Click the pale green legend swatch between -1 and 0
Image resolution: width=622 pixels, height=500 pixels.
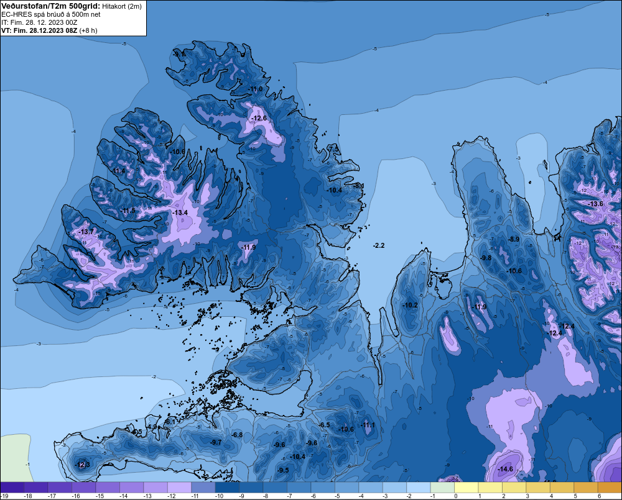pyautogui.click(x=442, y=488)
